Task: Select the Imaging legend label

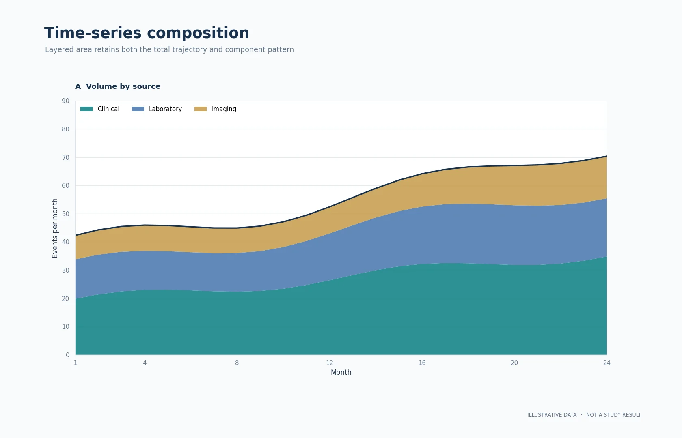Action: pyautogui.click(x=224, y=109)
